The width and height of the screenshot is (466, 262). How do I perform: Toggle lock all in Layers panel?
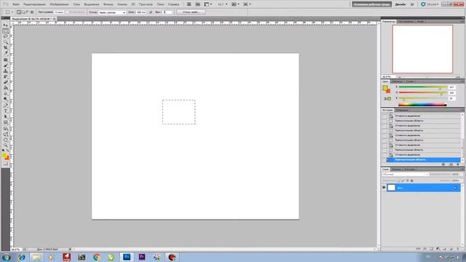click(x=412, y=180)
